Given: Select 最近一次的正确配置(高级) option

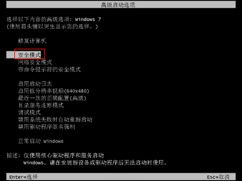Looking at the screenshot, I should (52, 98).
